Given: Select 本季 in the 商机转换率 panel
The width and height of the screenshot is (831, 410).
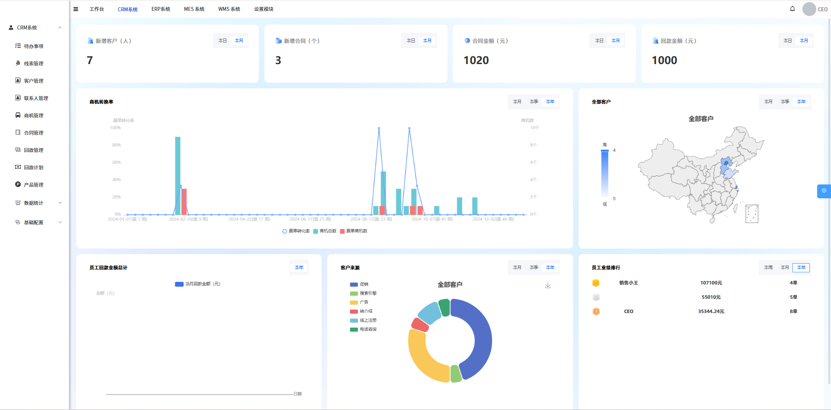Looking at the screenshot, I should (534, 102).
